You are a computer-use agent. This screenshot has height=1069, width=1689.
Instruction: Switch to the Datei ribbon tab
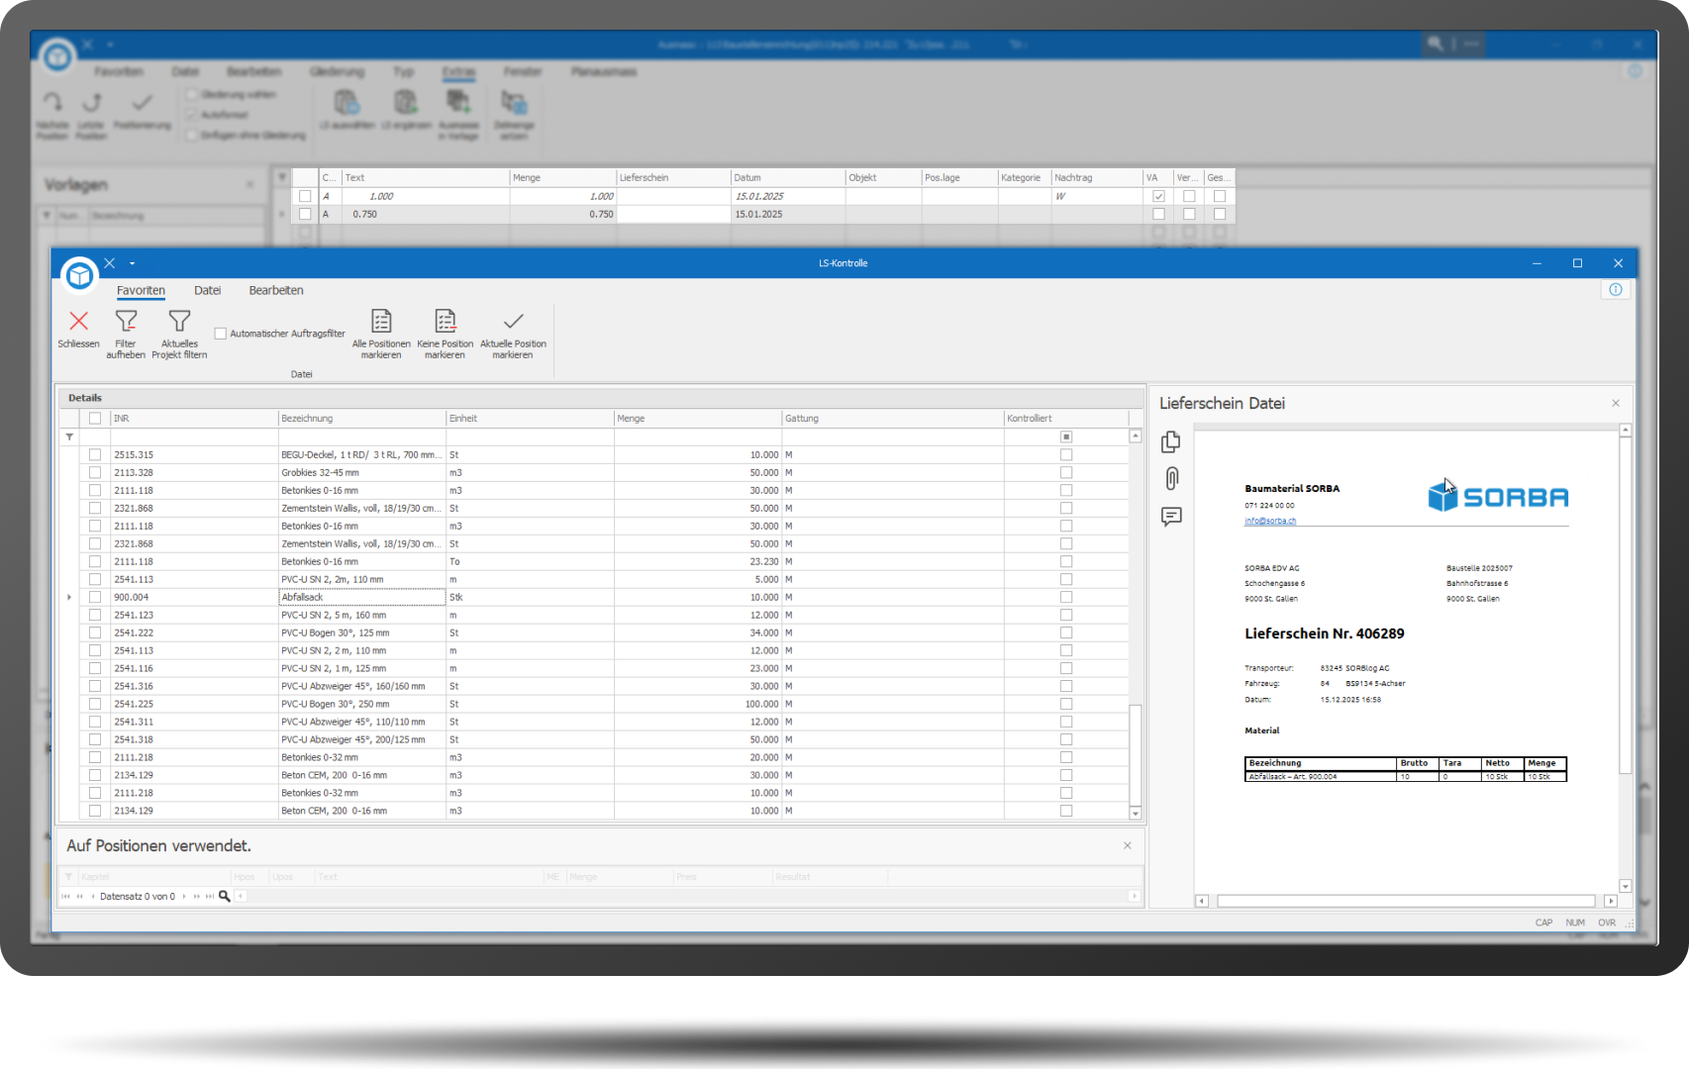tap(207, 290)
